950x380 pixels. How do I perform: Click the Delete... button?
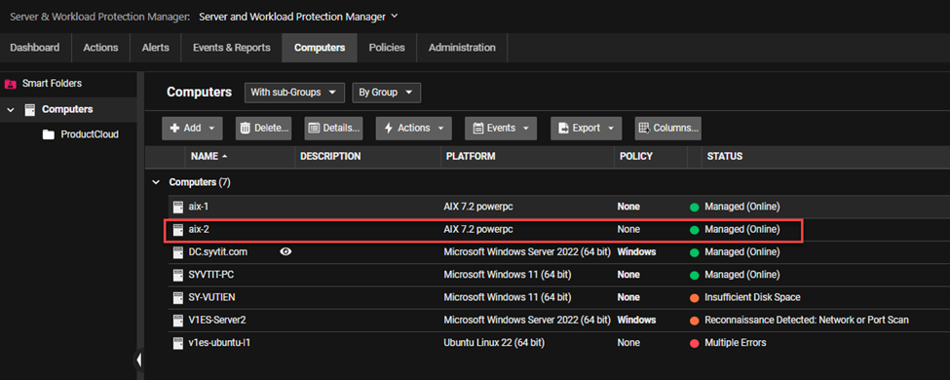click(263, 128)
